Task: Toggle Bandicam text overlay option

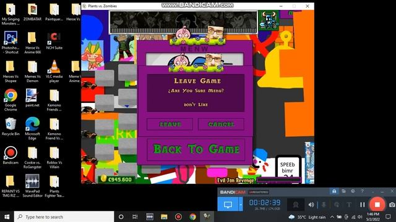Action: [349, 205]
